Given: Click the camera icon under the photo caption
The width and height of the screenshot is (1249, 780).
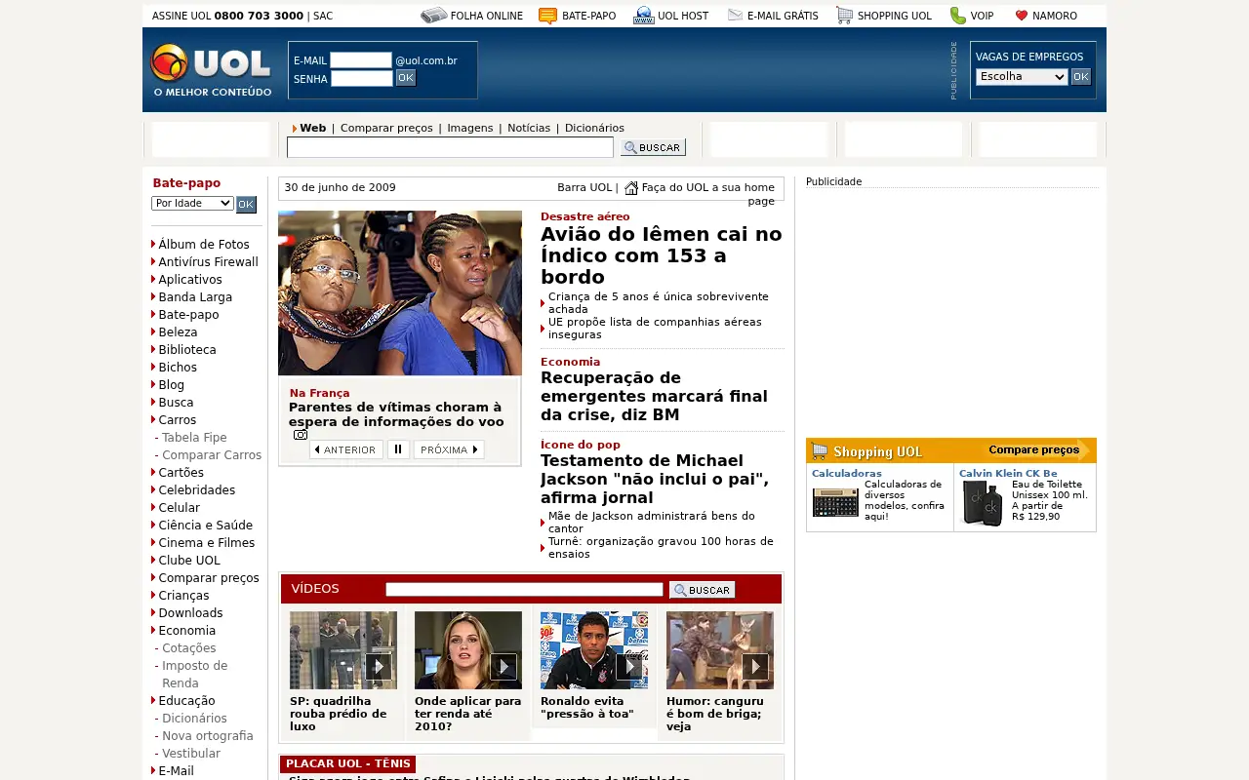Looking at the screenshot, I should 301,435.
